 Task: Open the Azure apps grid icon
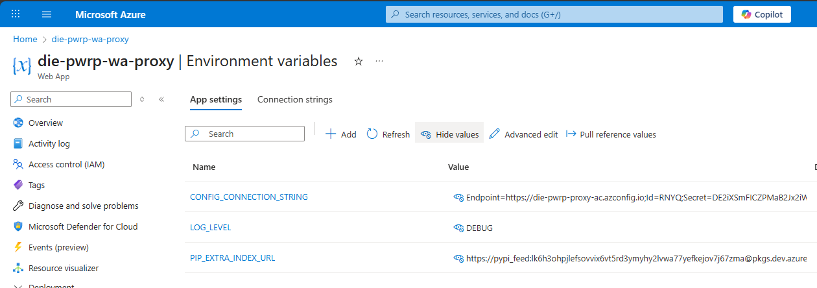16,14
